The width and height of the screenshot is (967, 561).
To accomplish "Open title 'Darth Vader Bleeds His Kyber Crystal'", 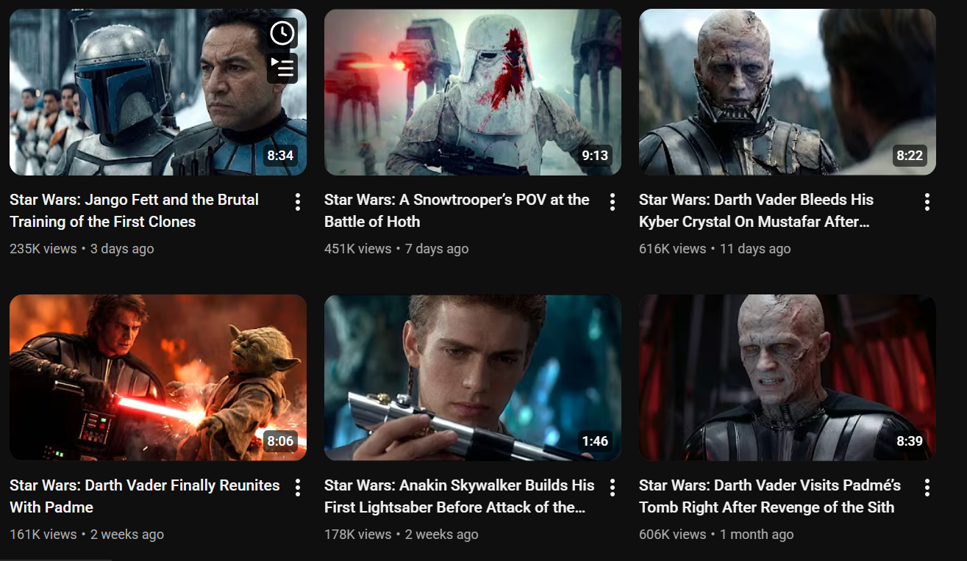I will [x=757, y=211].
